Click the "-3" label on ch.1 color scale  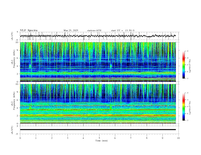(x=187, y=51)
